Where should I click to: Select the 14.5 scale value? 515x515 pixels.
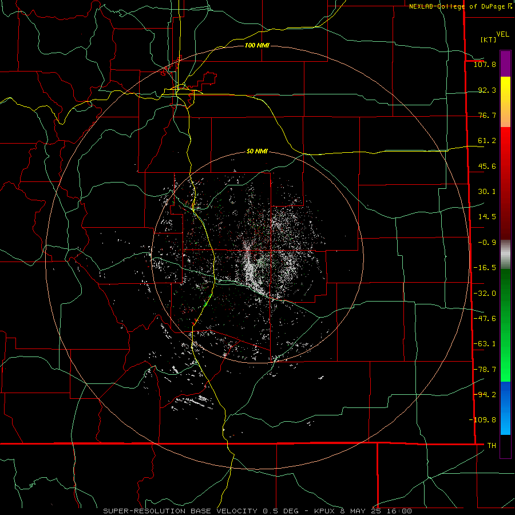click(x=487, y=217)
